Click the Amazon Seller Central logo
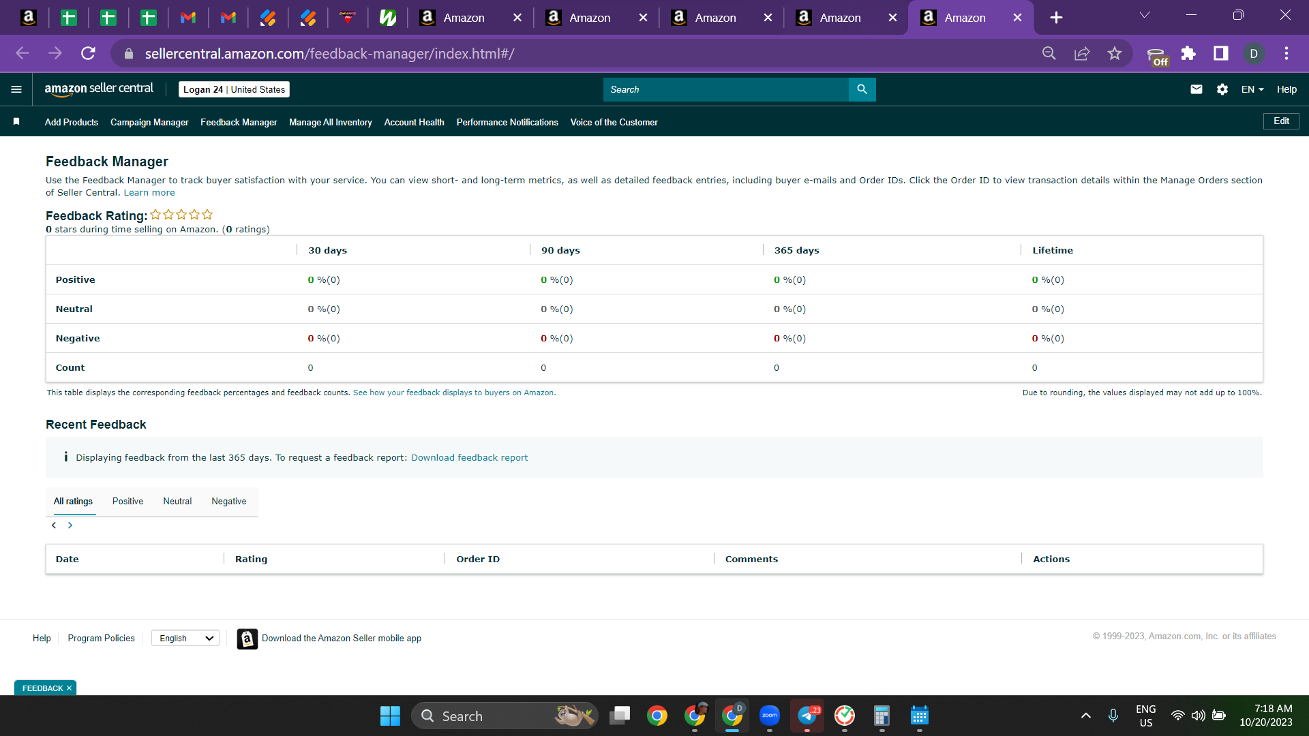The image size is (1309, 736). 99,89
